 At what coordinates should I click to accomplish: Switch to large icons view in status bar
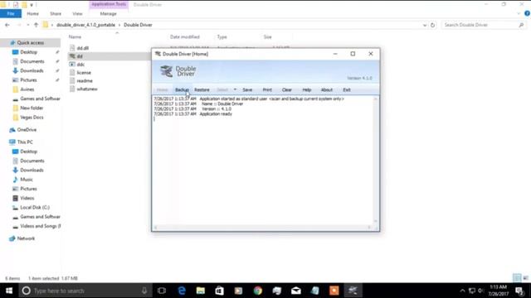[x=525, y=278]
